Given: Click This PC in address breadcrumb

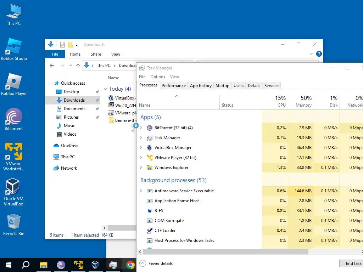Looking at the screenshot, I should pyautogui.click(x=104, y=66).
